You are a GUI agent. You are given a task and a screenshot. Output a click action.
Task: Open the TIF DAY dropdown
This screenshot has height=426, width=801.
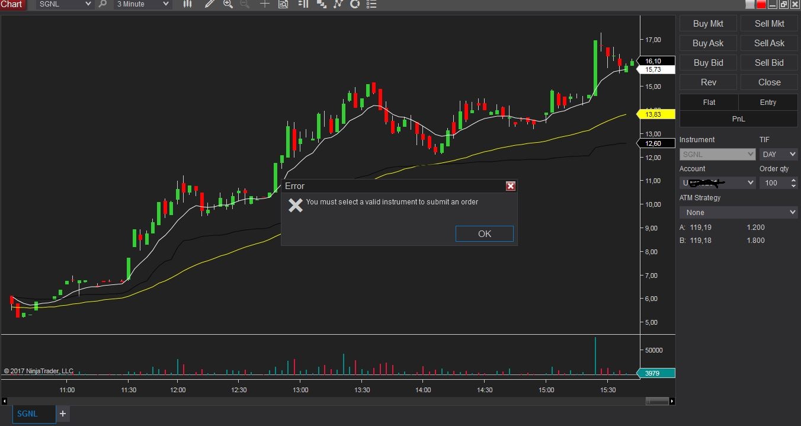pyautogui.click(x=778, y=155)
